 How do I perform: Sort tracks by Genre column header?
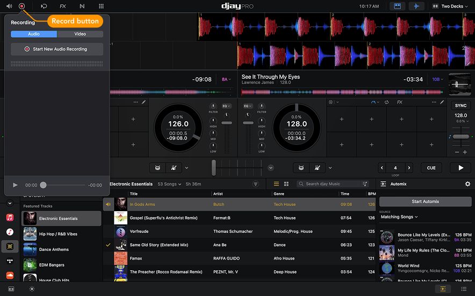coord(279,194)
